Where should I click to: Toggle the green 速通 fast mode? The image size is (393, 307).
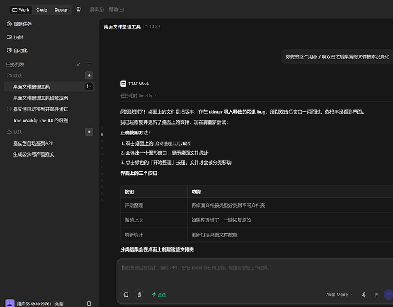coord(159,295)
